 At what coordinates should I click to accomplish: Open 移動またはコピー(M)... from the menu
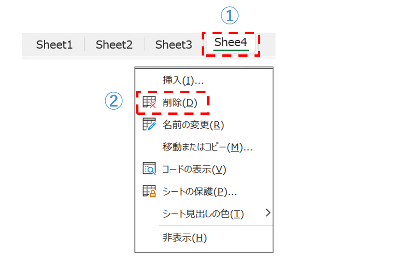pos(207,147)
